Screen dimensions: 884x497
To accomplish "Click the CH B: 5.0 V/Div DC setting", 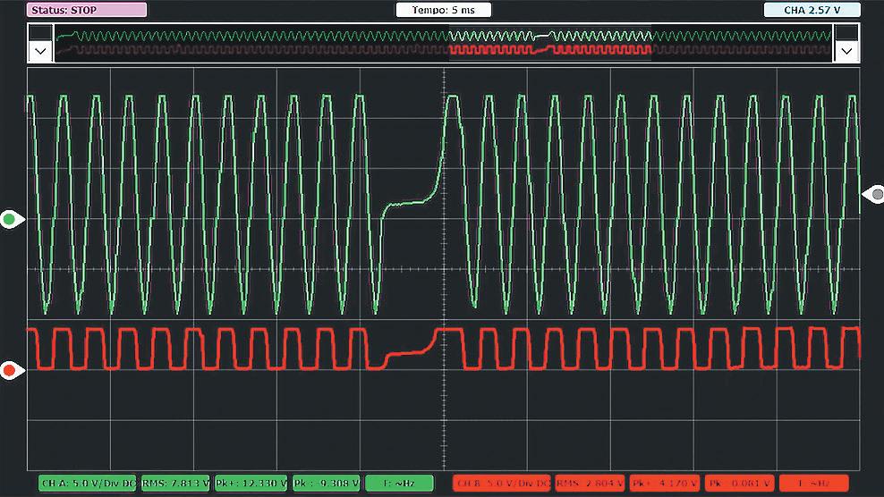I will 502,484.
